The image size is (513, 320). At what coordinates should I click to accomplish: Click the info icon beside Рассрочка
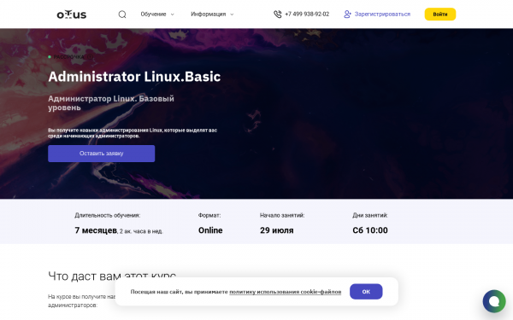click(90, 57)
